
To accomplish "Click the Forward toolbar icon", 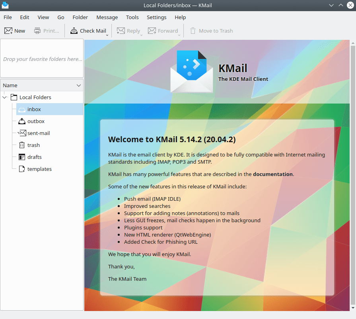I will tap(152, 30).
